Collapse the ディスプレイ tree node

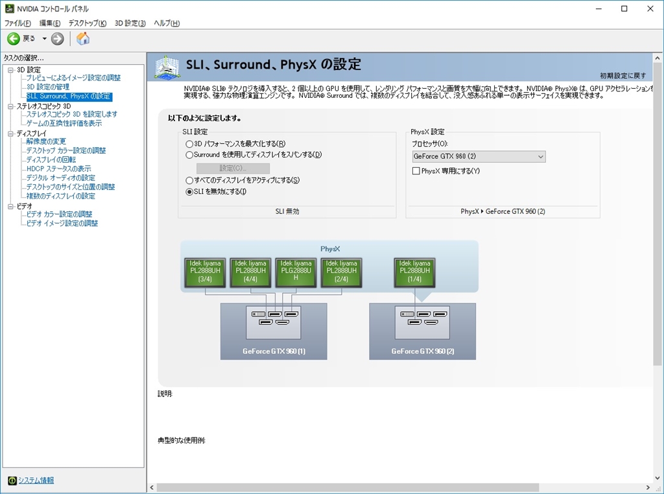[10, 134]
